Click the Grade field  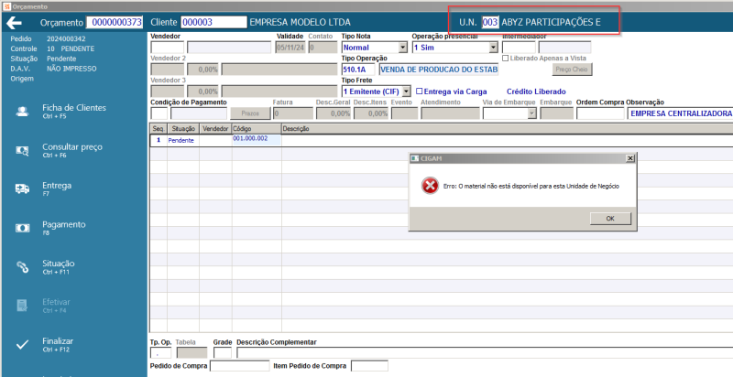(222, 352)
